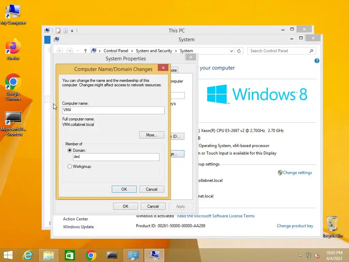Launch Chrome from the taskbar
This screenshot has width=349, height=262.
91,255
